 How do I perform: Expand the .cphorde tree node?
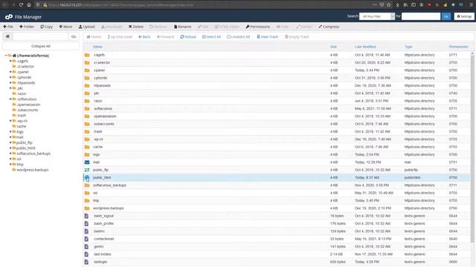(10, 77)
